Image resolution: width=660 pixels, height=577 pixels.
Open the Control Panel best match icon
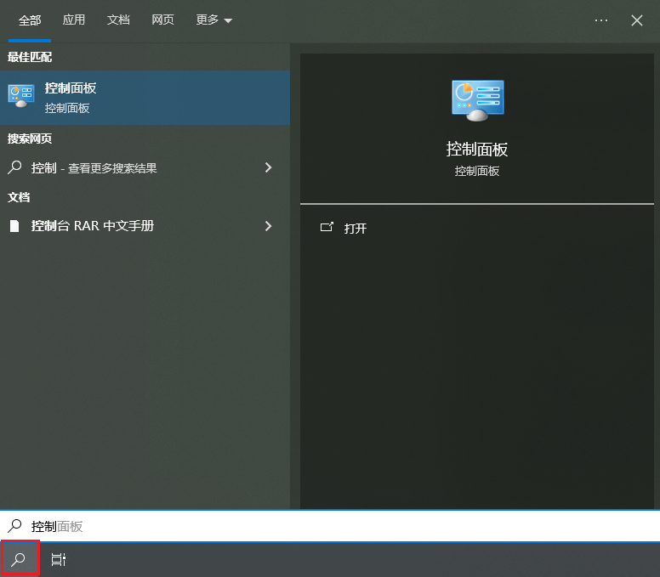tap(21, 97)
